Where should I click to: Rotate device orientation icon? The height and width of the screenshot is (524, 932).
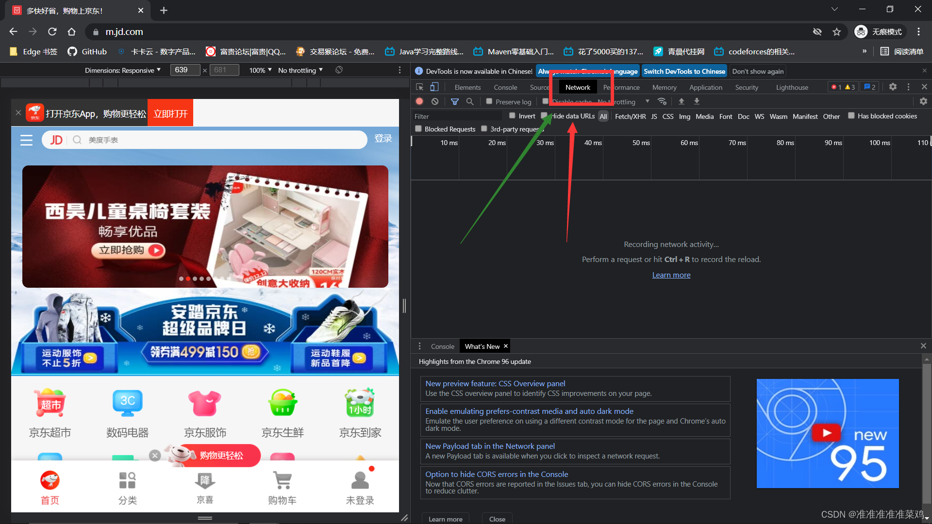tap(339, 70)
